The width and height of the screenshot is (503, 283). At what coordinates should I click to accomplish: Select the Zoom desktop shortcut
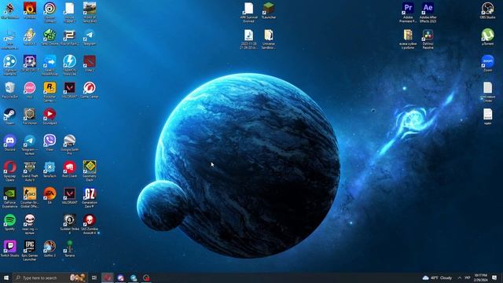point(487,63)
